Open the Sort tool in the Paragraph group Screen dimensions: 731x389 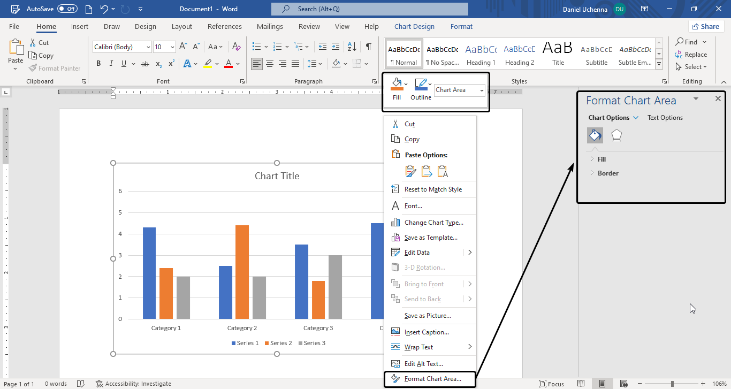click(x=351, y=47)
